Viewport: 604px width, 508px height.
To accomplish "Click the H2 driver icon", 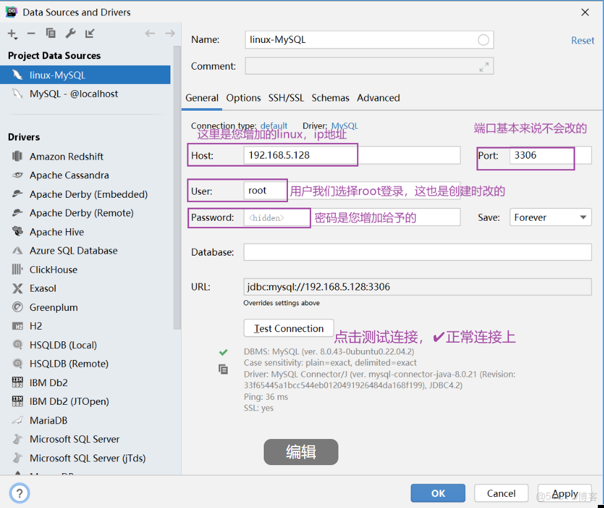I will click(17, 326).
